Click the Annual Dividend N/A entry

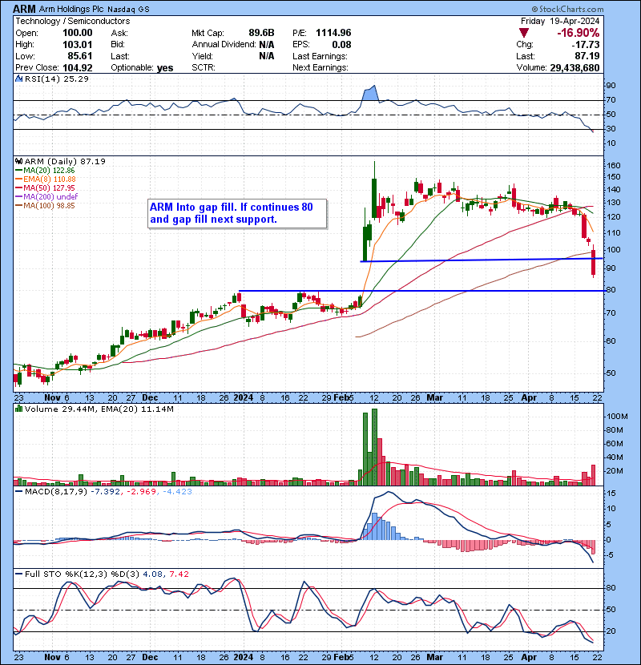(233, 45)
